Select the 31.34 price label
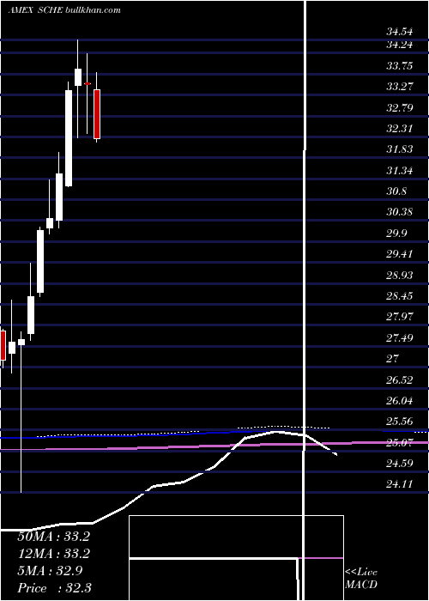 click(400, 170)
